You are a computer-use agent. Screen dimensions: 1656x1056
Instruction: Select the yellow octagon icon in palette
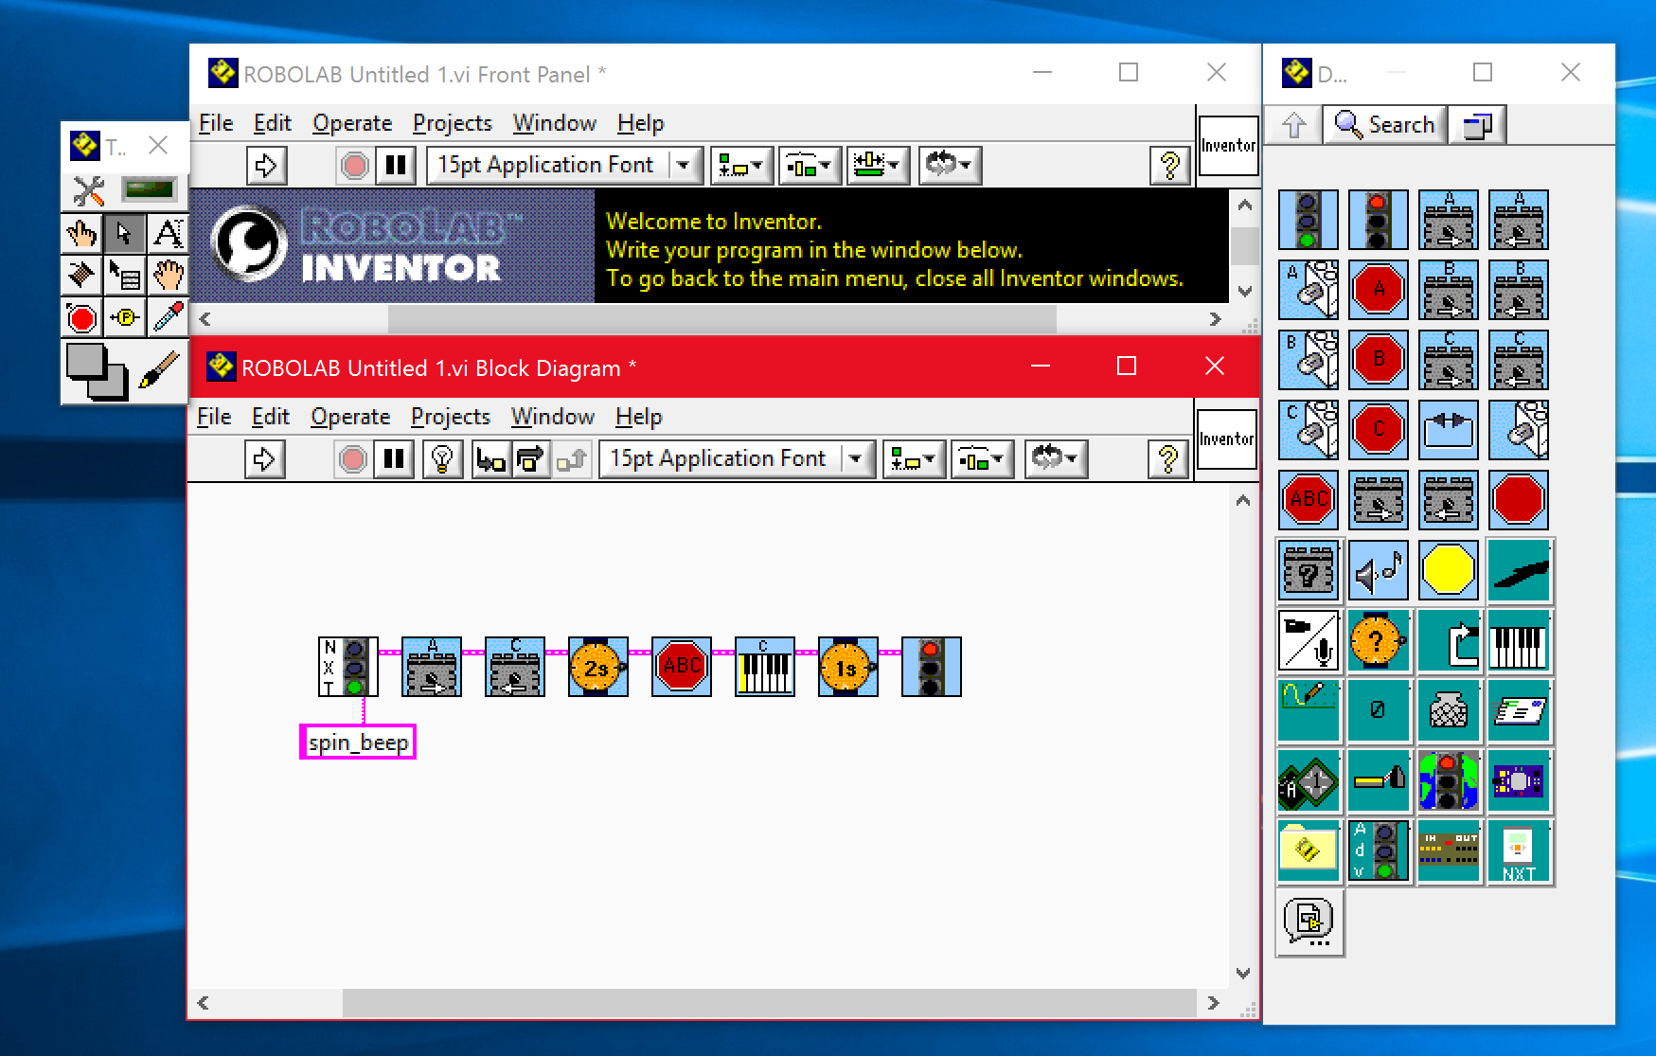point(1448,571)
